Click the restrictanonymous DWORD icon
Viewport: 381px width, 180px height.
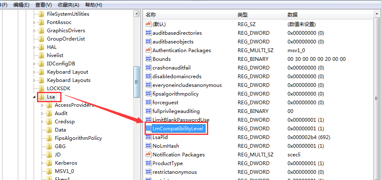[148, 172]
